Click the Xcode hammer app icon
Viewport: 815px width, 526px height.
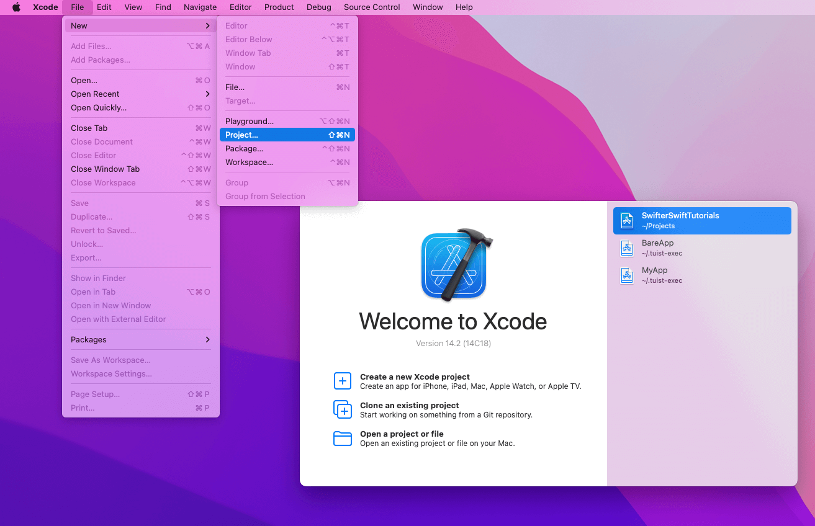click(x=456, y=265)
